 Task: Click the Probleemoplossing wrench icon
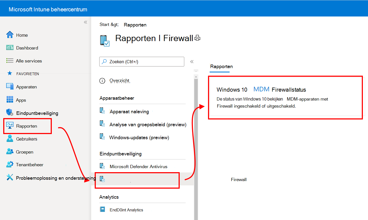tap(10, 178)
